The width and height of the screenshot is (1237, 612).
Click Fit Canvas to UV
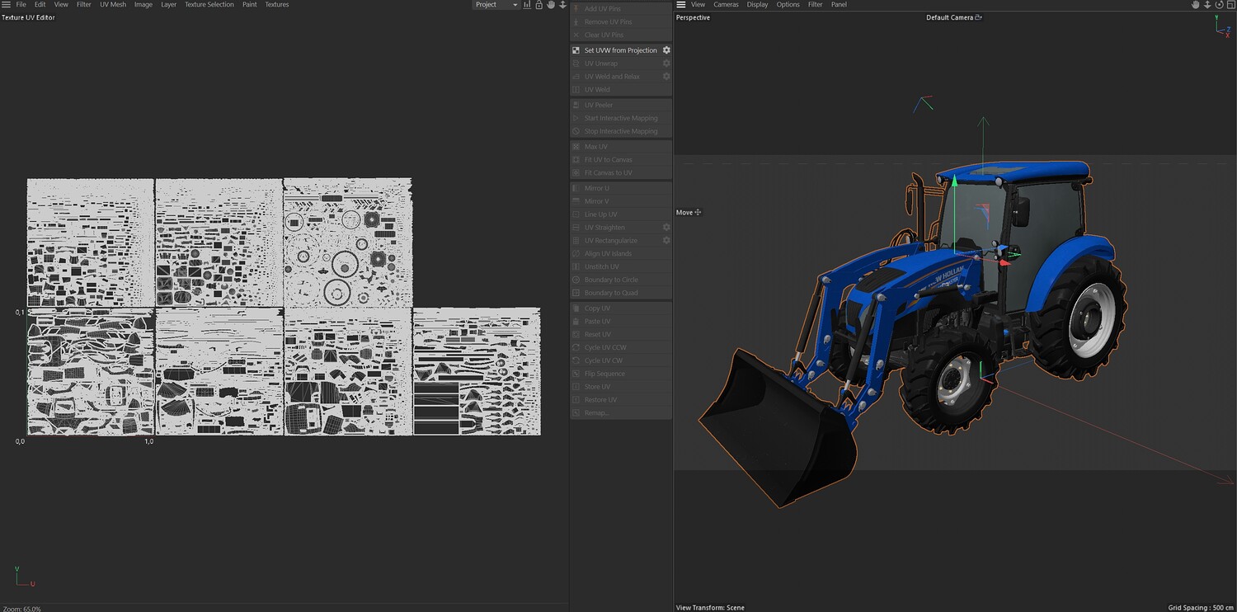pyautogui.click(x=621, y=173)
